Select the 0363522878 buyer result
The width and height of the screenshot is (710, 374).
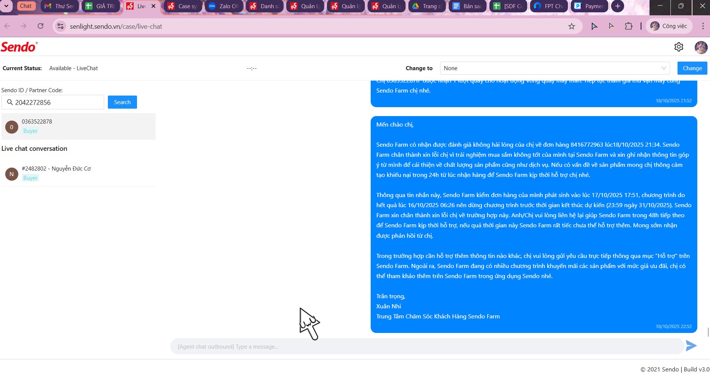(x=78, y=127)
